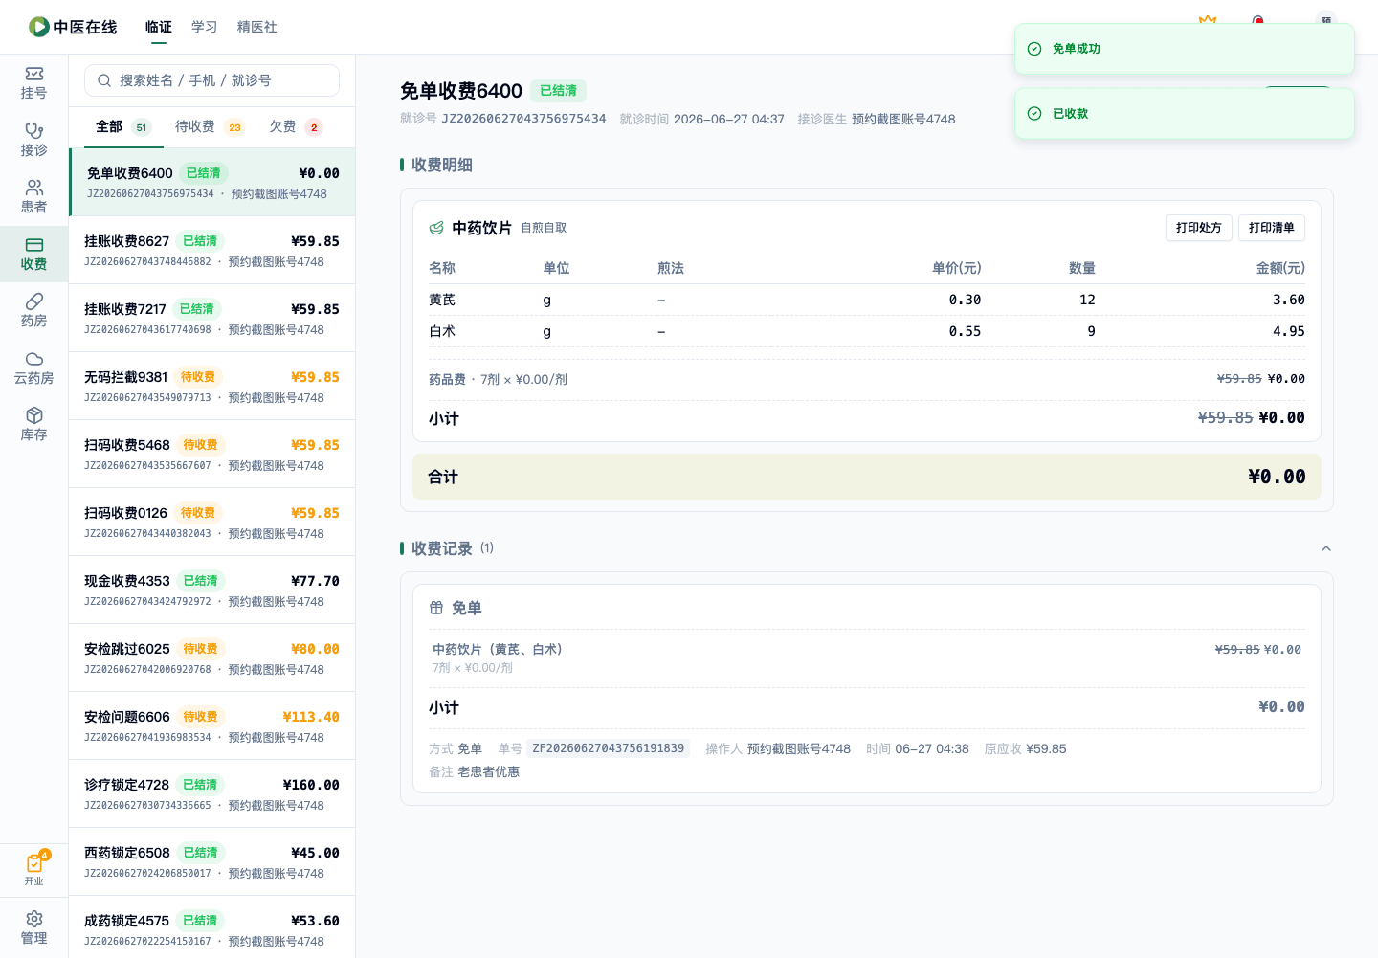
Task: Open the 安检问题6606 record
Action: tap(211, 725)
